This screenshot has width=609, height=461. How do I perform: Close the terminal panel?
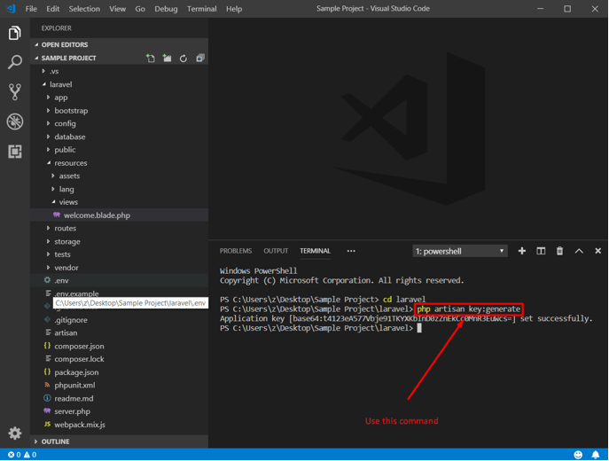(597, 251)
